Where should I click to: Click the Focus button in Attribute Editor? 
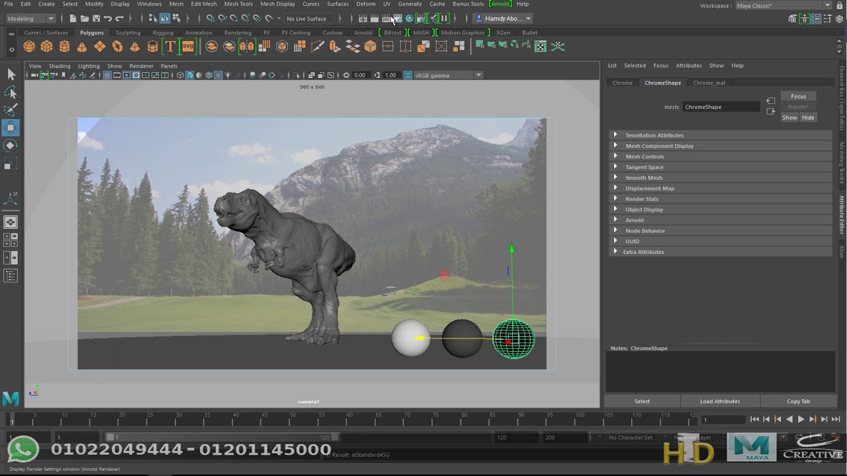pyautogui.click(x=799, y=97)
